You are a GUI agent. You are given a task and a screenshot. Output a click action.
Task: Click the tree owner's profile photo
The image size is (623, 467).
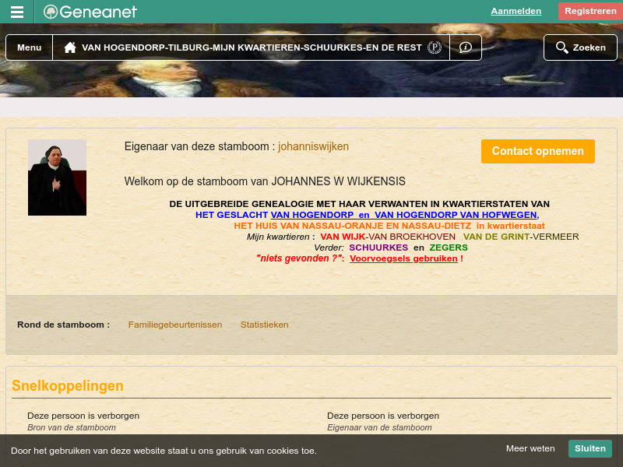click(58, 177)
